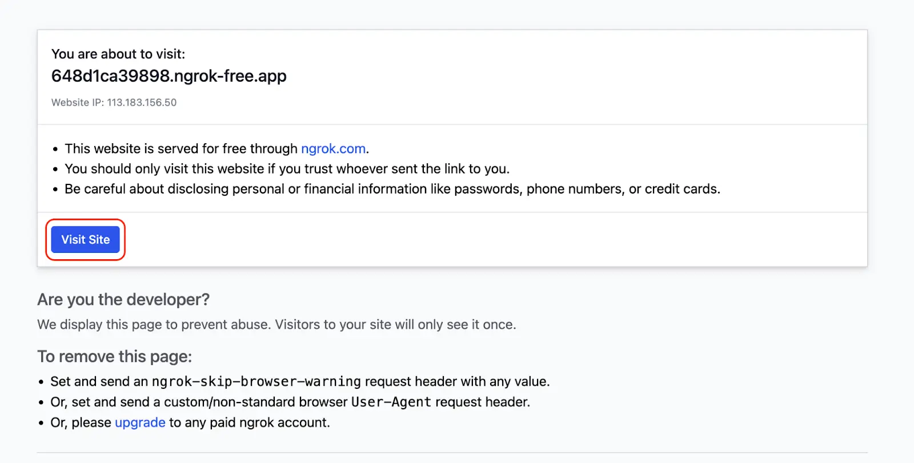Select the domain 648d1ca39898.ngrok-free.app text

click(x=169, y=76)
